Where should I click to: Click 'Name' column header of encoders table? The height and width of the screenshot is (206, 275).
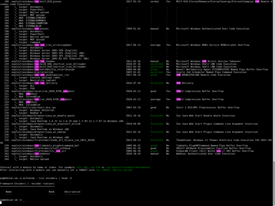pyautogui.click(x=9, y=192)
